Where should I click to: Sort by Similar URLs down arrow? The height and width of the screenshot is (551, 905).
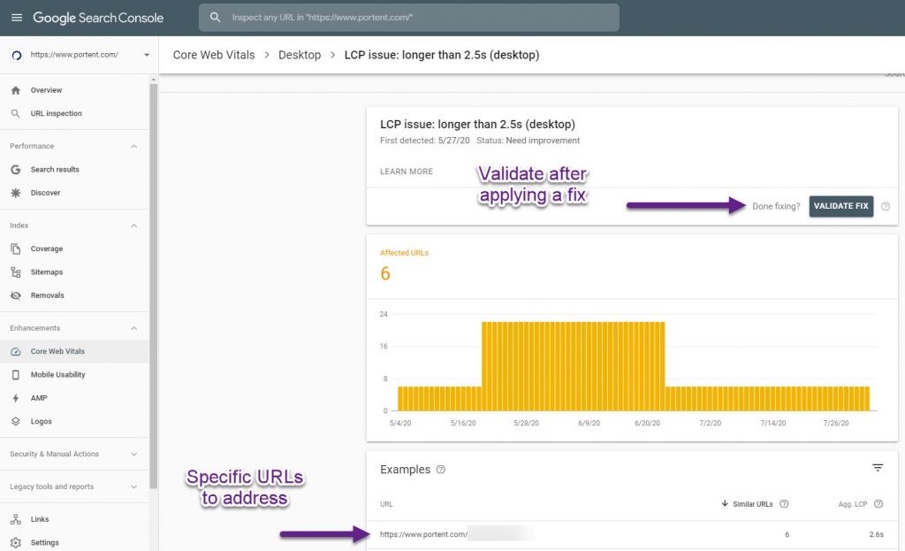point(725,503)
